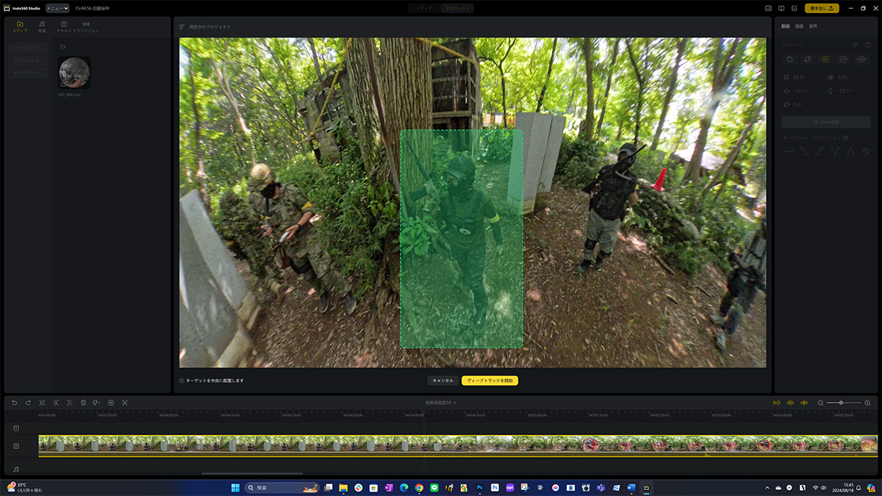Image resolution: width=882 pixels, height=496 pixels.
Task: Open the media sort order menu
Action: (x=62, y=47)
